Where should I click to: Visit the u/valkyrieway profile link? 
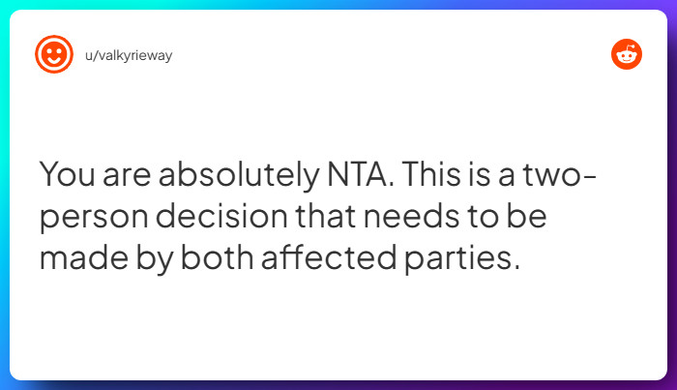pos(129,56)
